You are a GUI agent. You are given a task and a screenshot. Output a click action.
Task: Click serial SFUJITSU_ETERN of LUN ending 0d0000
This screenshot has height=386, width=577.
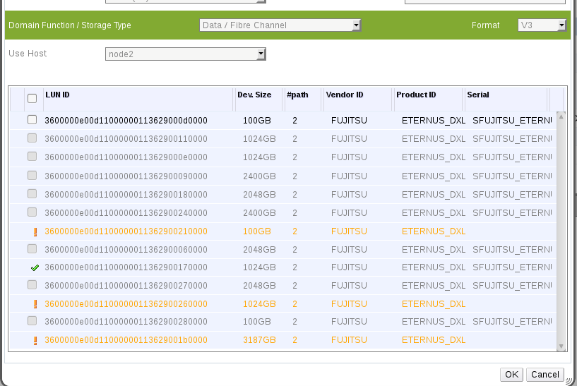(512, 121)
